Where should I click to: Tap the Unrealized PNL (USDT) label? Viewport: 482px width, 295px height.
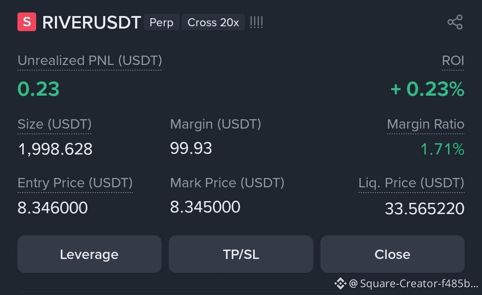[90, 61]
